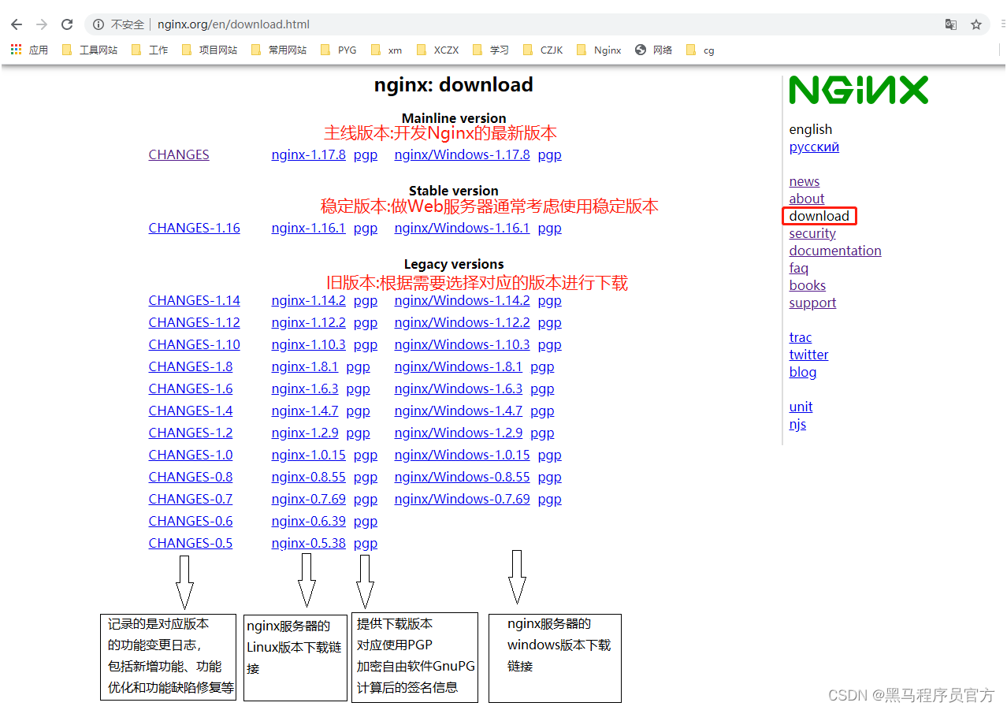Open the about page link

[x=807, y=199]
